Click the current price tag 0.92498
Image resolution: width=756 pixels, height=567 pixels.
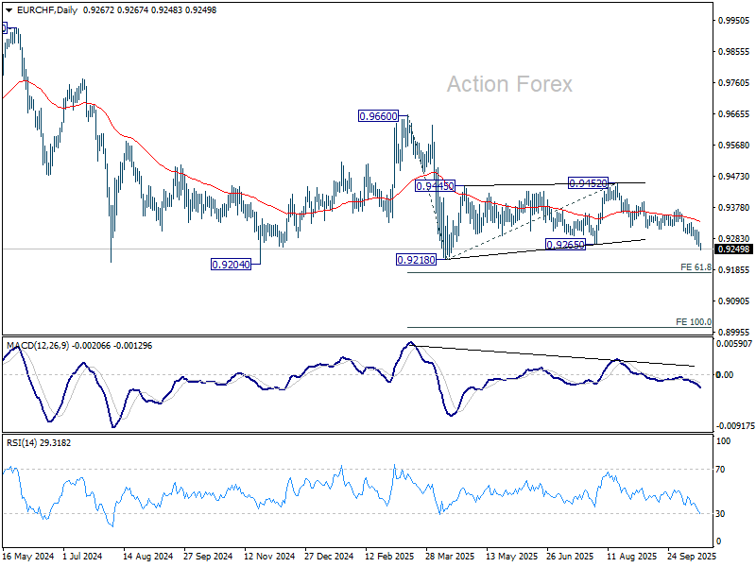pos(733,249)
